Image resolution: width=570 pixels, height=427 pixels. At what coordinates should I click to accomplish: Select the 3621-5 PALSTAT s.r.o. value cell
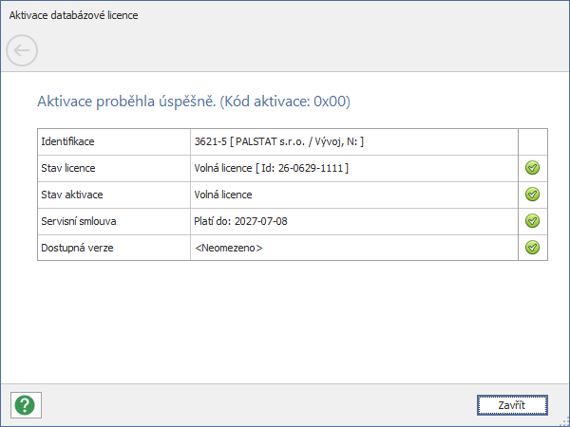[354, 141]
